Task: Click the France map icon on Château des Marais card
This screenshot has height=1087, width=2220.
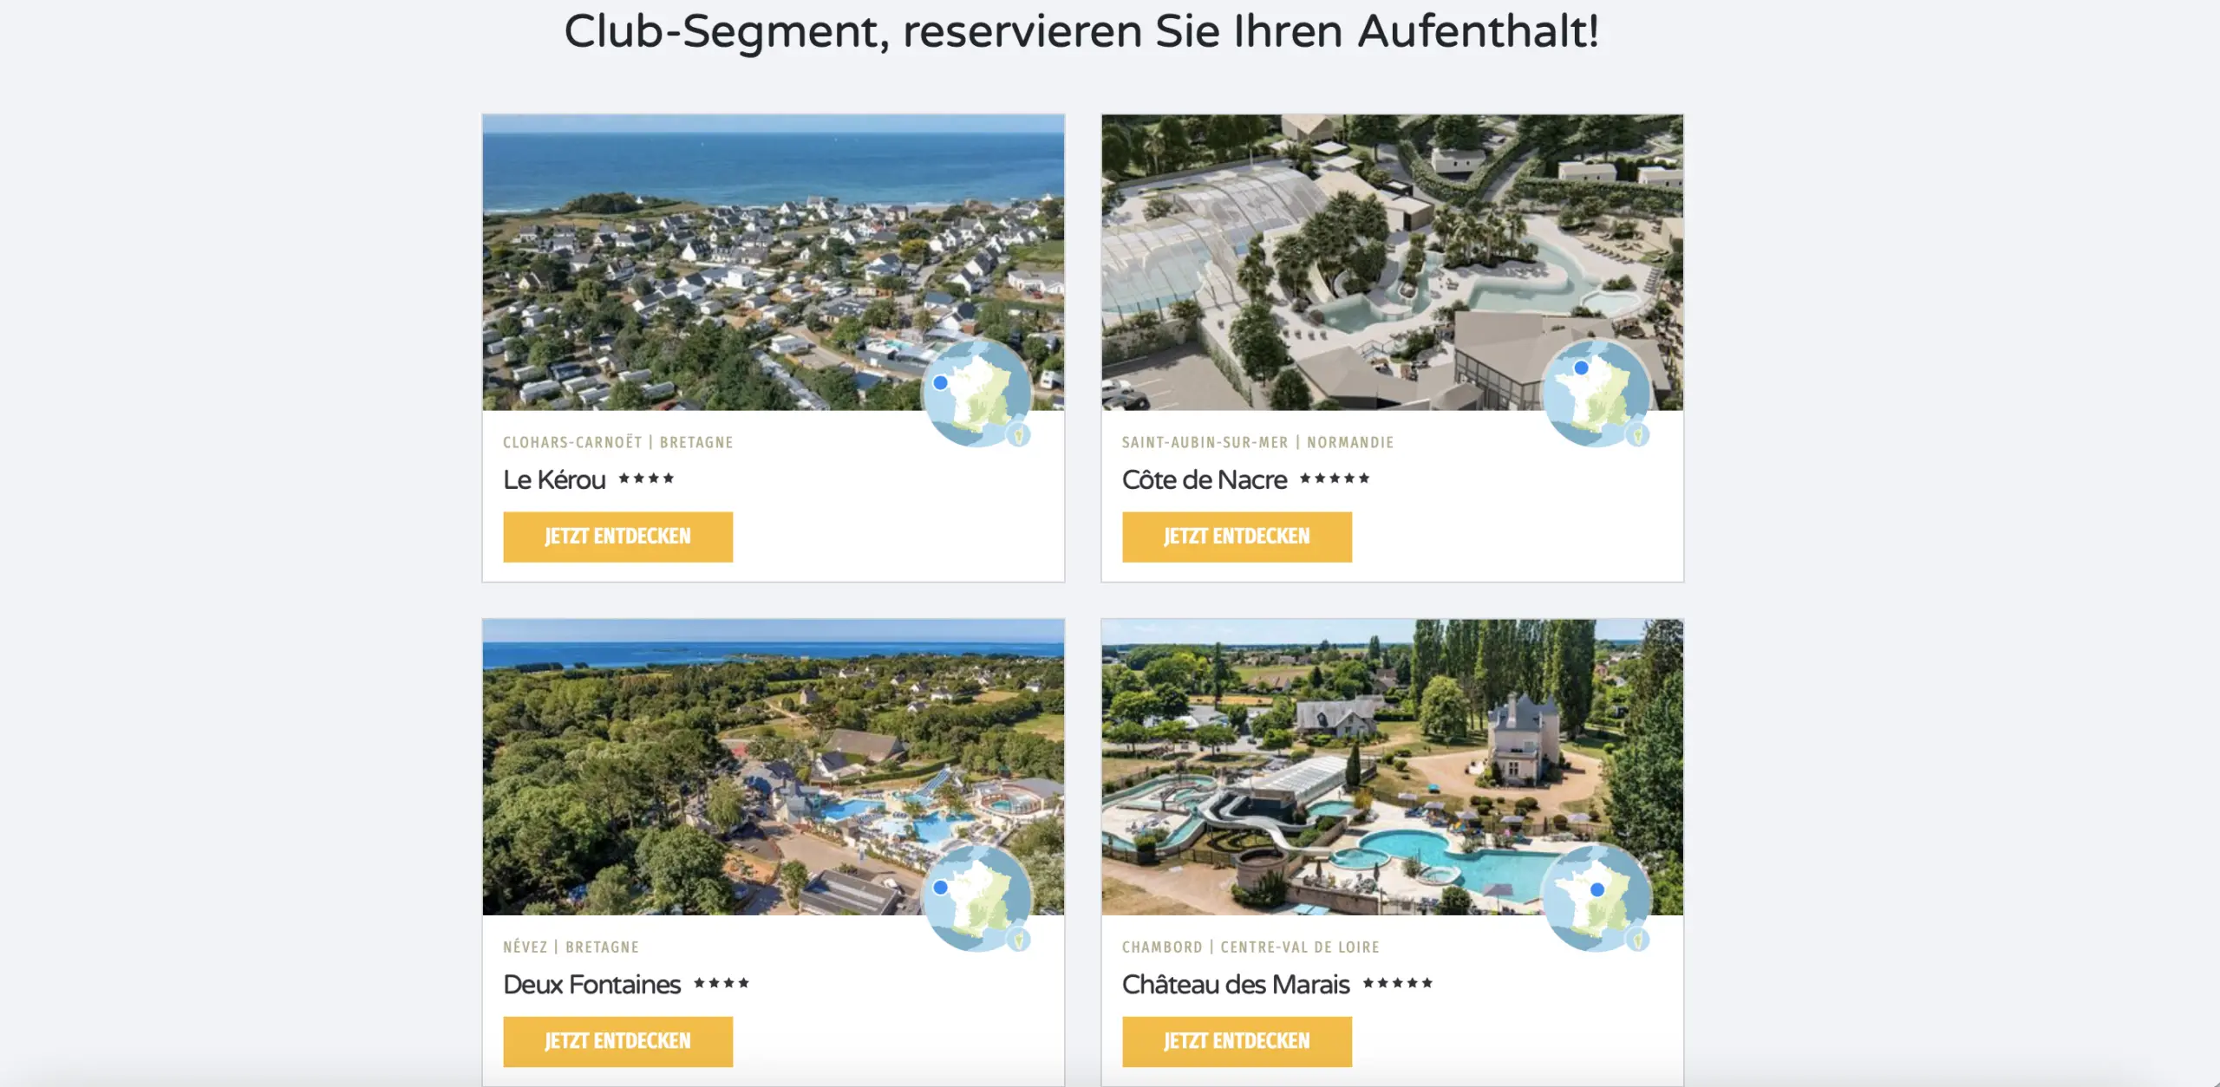Action: tap(1596, 898)
